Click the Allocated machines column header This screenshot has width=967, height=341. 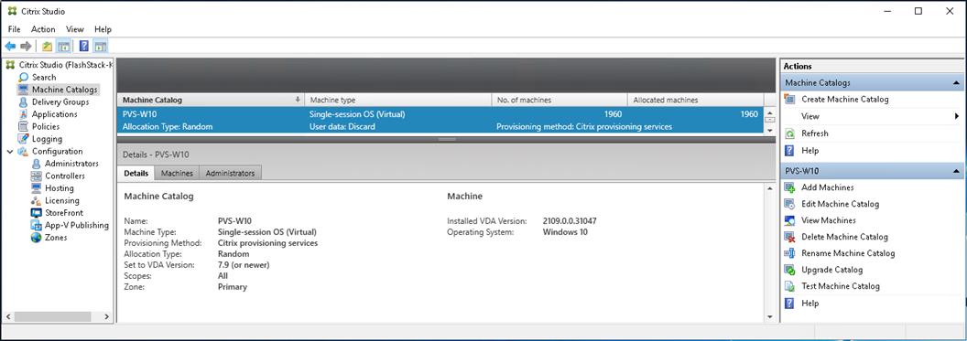[x=696, y=100]
